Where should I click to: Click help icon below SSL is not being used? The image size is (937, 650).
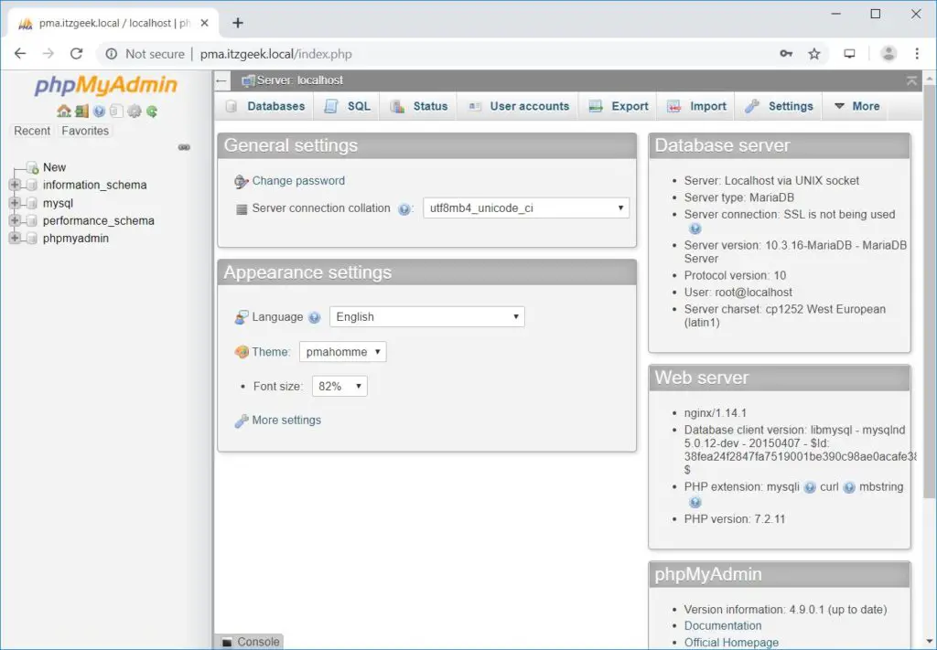tap(695, 228)
